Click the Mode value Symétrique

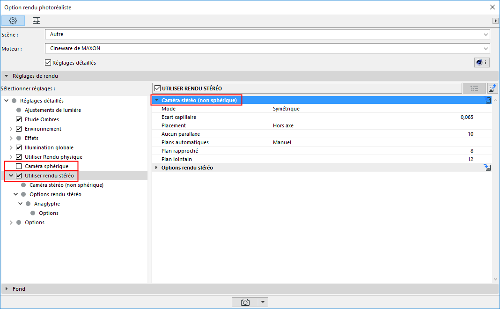click(x=286, y=109)
